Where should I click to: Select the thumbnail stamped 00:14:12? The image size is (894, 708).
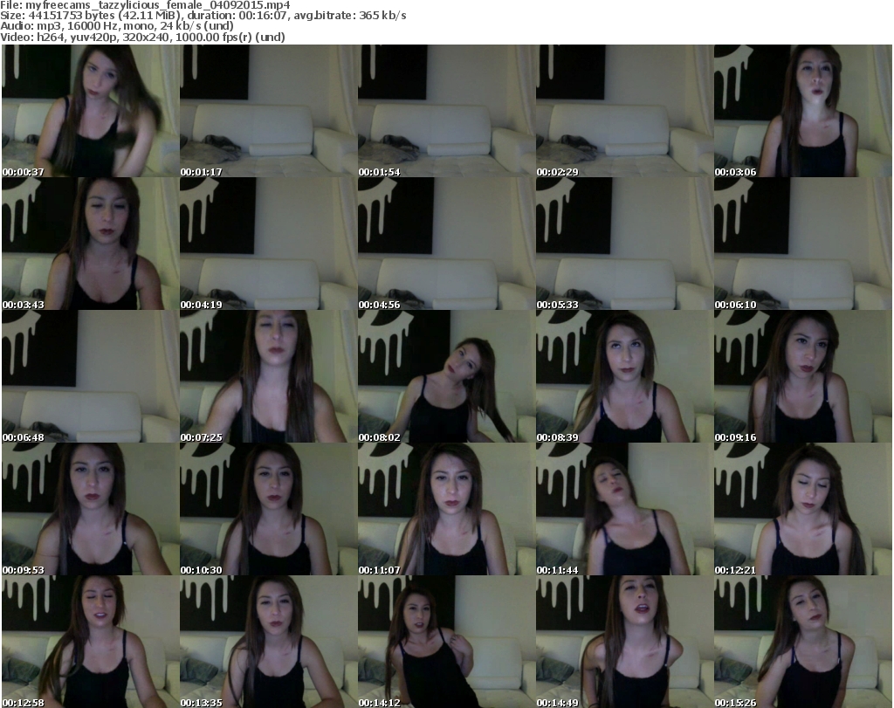click(446, 642)
